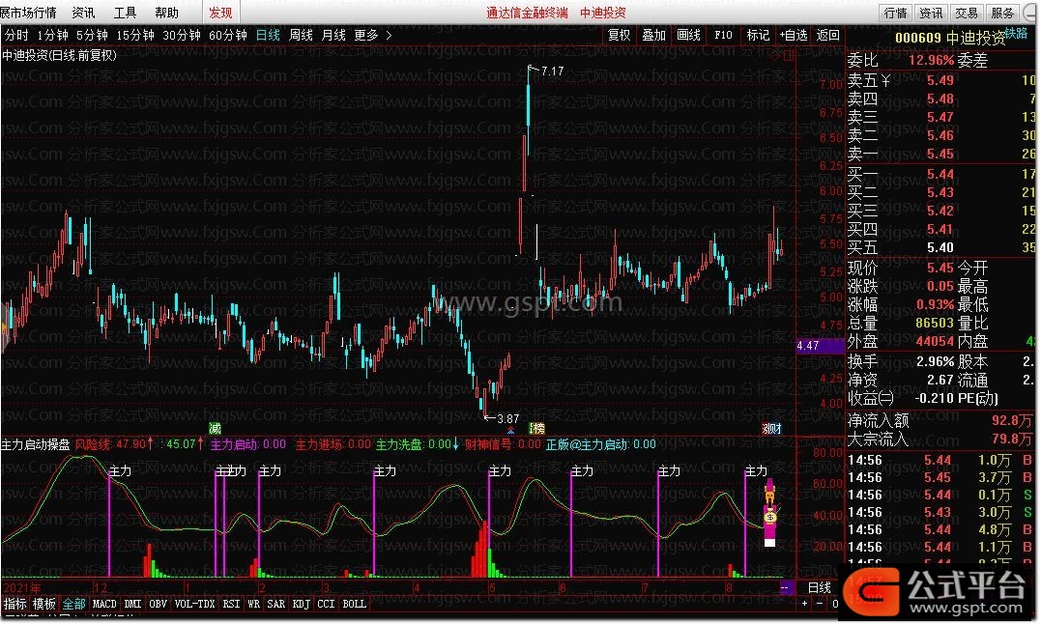
Task: Click the 中迪投资 title in red header
Action: pos(603,13)
